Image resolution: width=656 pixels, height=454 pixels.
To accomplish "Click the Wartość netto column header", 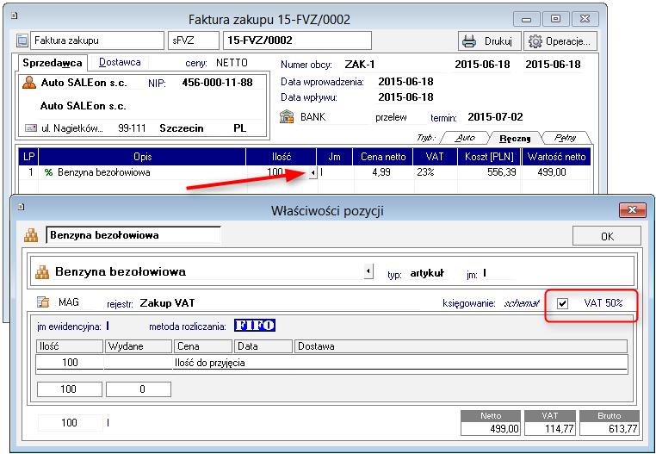I will [556, 157].
